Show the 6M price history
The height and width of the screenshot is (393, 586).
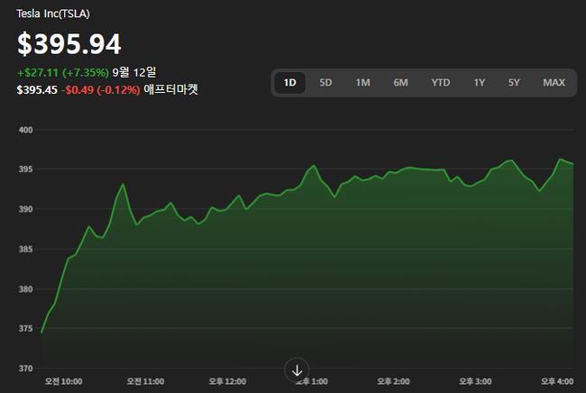point(400,83)
